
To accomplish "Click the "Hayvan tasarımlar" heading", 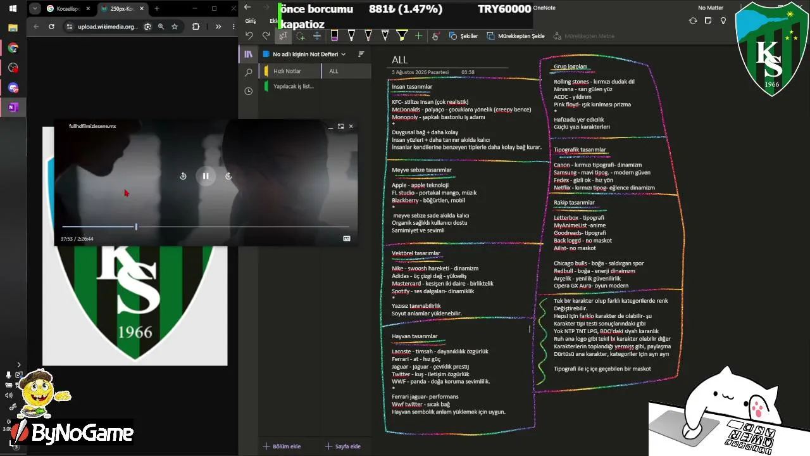I will pyautogui.click(x=414, y=336).
